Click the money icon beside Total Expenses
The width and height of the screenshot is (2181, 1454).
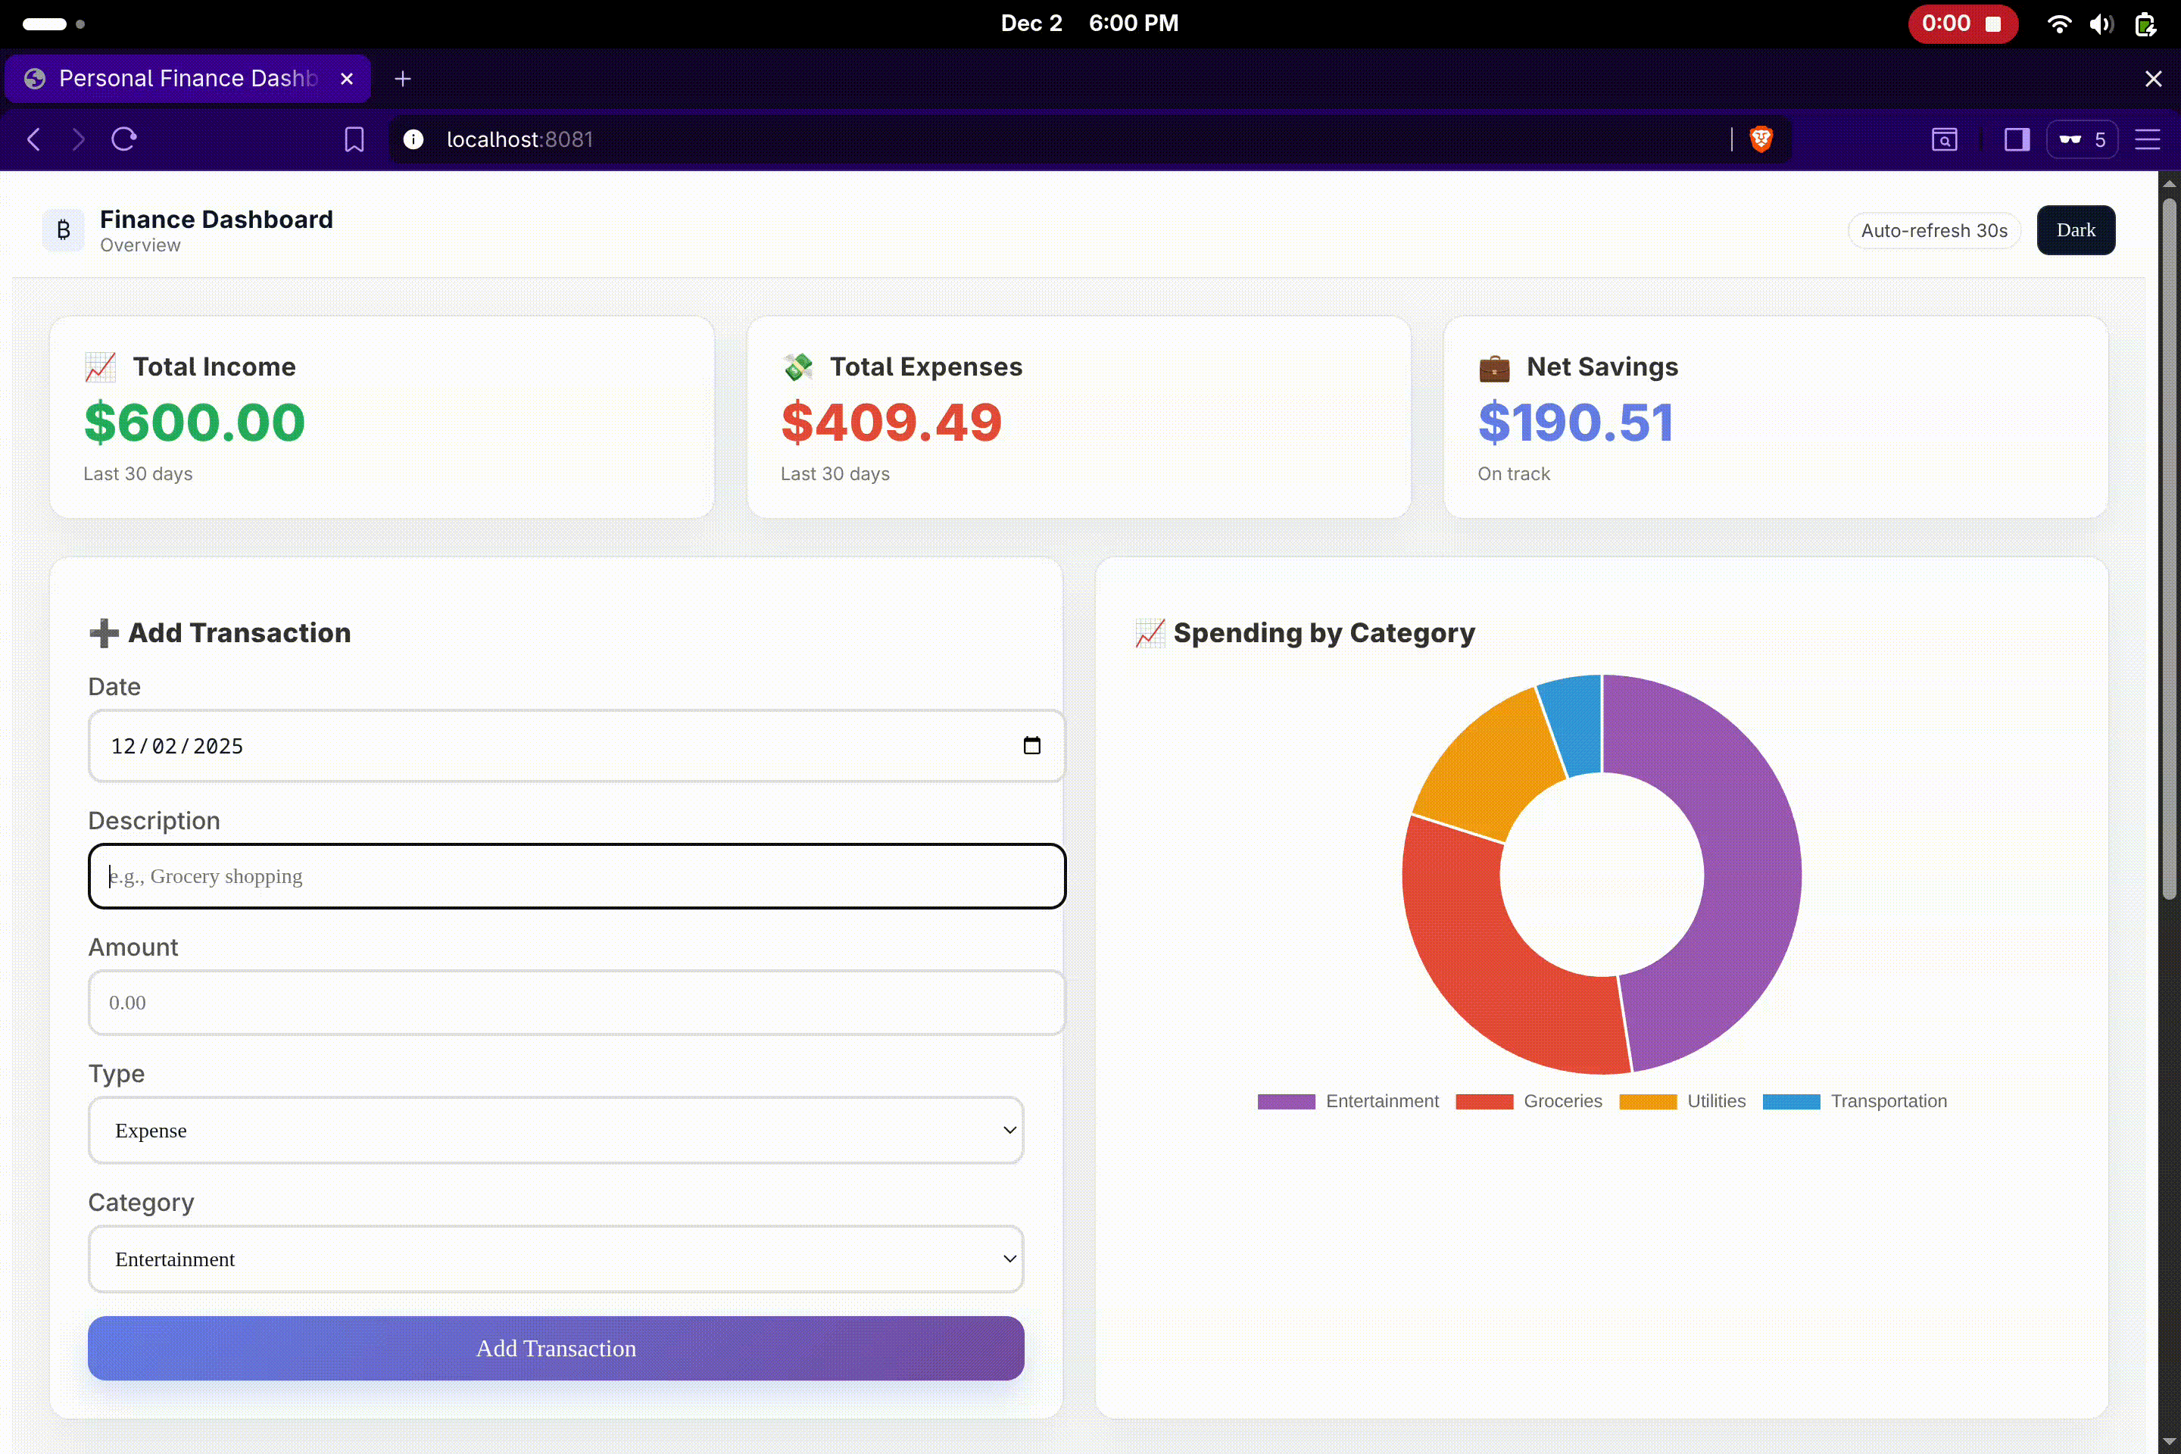(797, 367)
